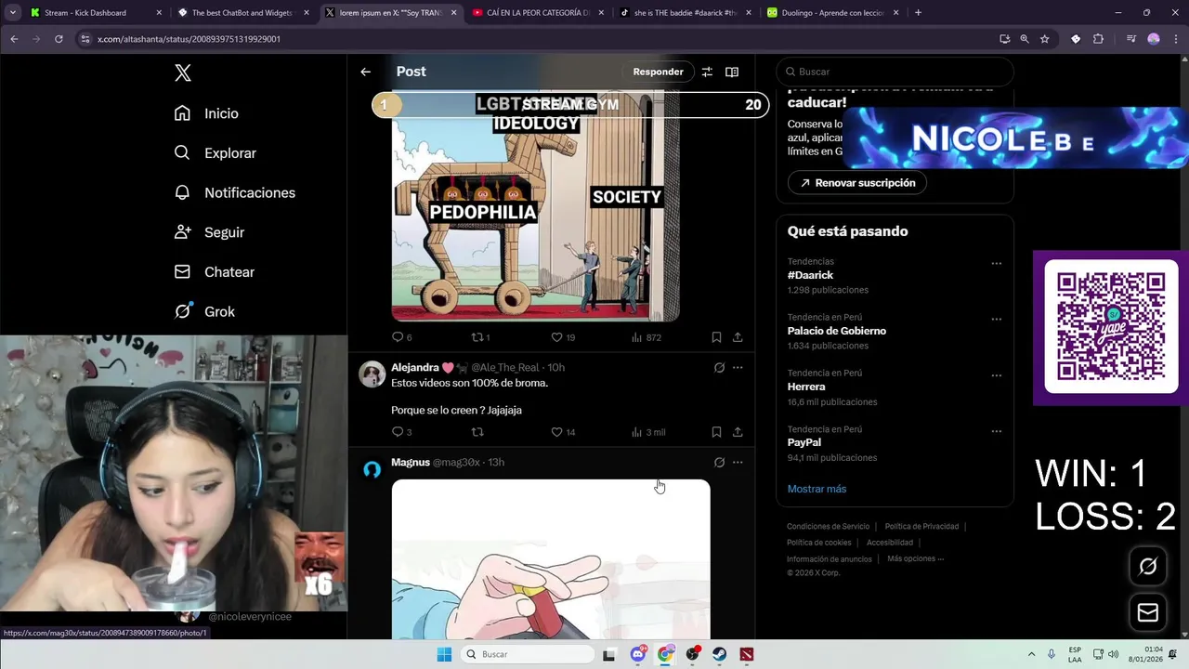Open more options on Alejandra's post
Viewport: 1189px width, 669px height.
click(x=738, y=368)
